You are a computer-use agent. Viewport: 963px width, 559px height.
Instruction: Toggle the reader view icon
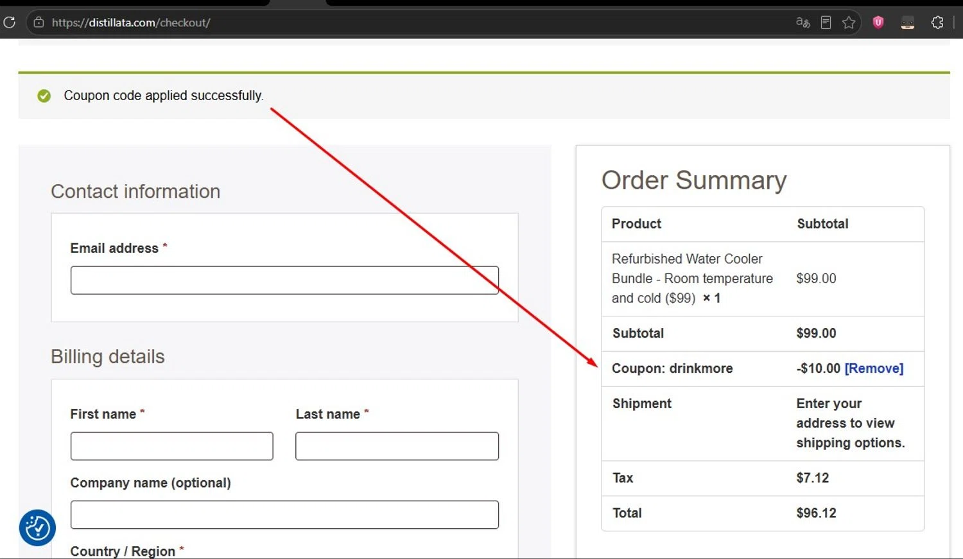(x=826, y=22)
